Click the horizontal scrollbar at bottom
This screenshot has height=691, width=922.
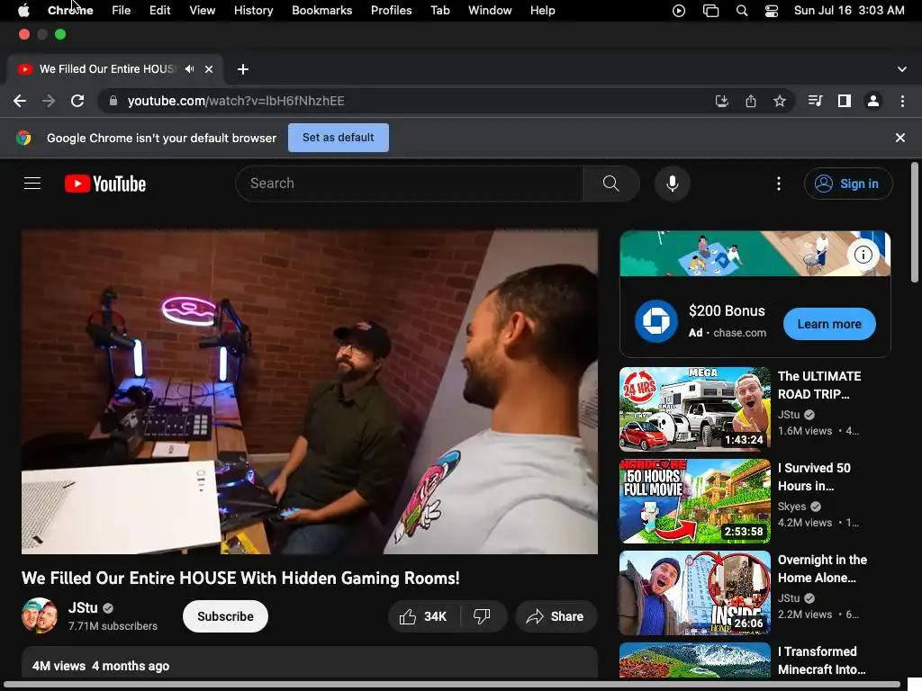tap(452, 685)
